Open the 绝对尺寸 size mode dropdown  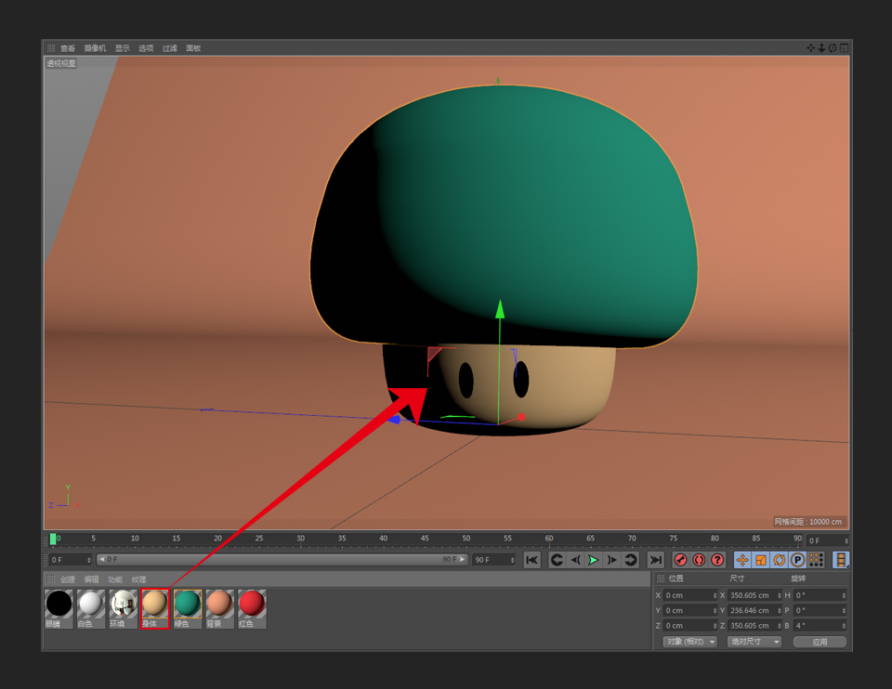point(754,642)
